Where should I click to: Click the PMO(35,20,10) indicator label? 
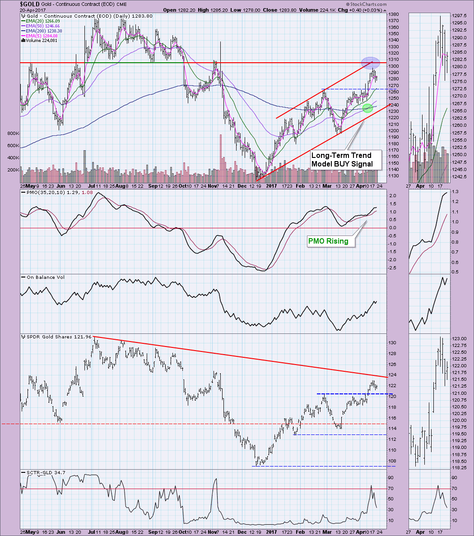(x=56, y=193)
